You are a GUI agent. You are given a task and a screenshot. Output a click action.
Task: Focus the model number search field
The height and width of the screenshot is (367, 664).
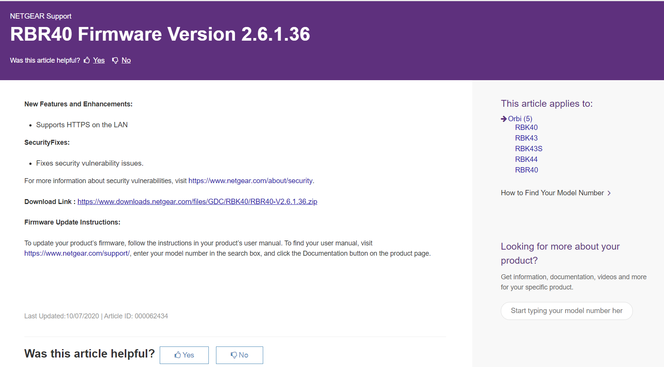tap(567, 311)
